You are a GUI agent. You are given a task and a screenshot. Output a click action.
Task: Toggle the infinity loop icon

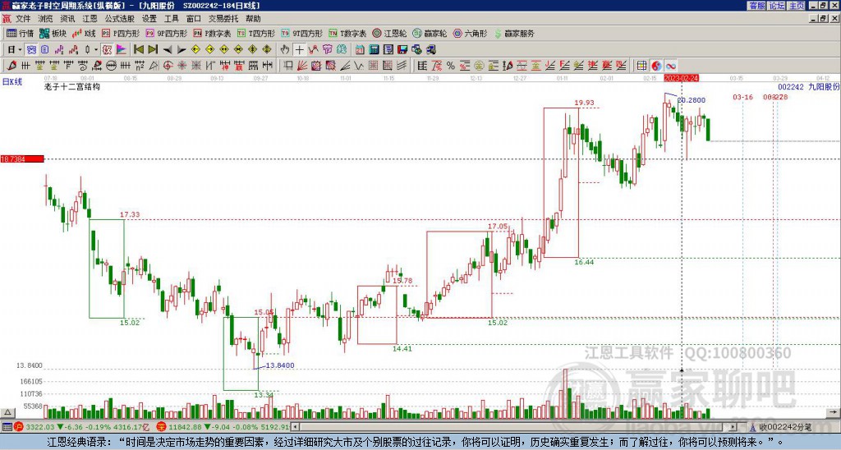[670, 66]
